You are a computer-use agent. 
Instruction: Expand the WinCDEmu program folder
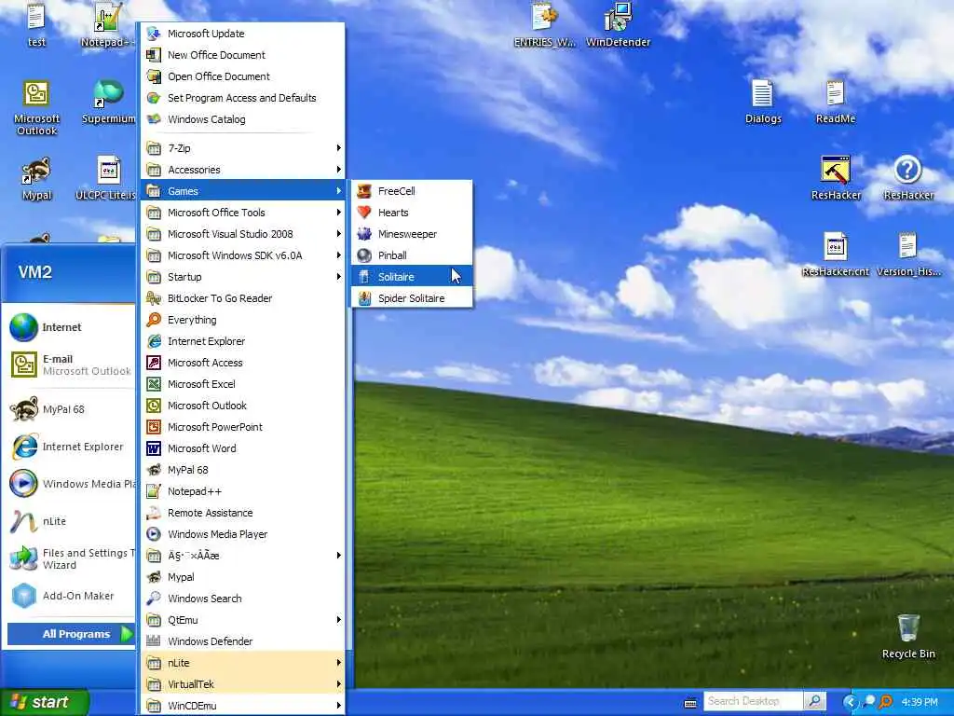tap(243, 706)
